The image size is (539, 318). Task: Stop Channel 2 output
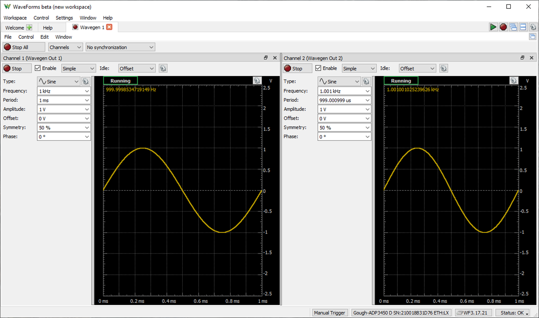point(297,68)
